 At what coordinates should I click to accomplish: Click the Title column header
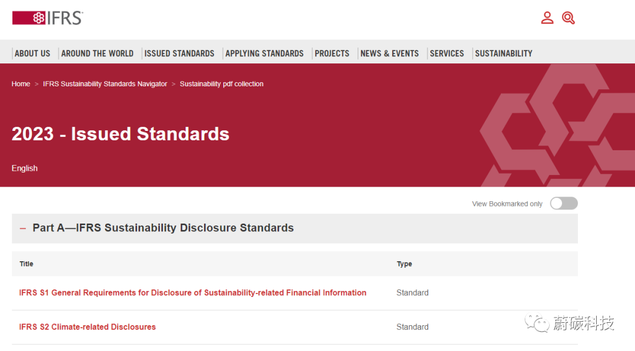26,264
